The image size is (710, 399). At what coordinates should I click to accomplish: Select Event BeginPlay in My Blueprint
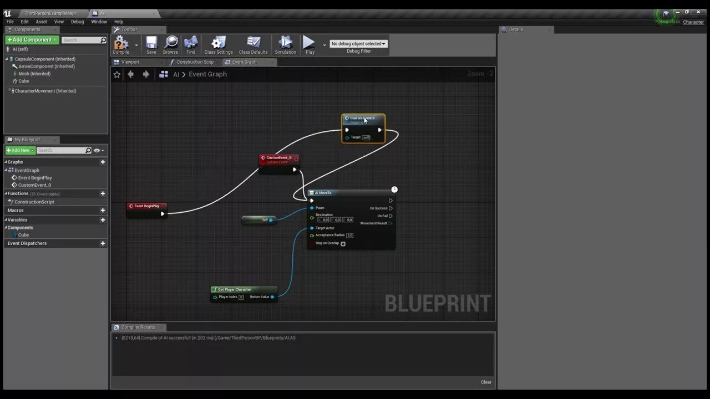tap(35, 178)
